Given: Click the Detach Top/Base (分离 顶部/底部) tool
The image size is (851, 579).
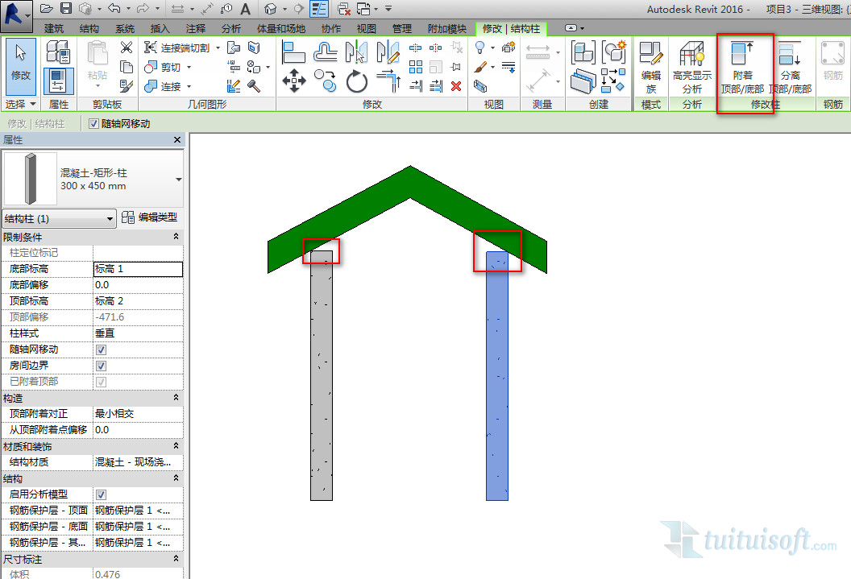Looking at the screenshot, I should (790, 67).
